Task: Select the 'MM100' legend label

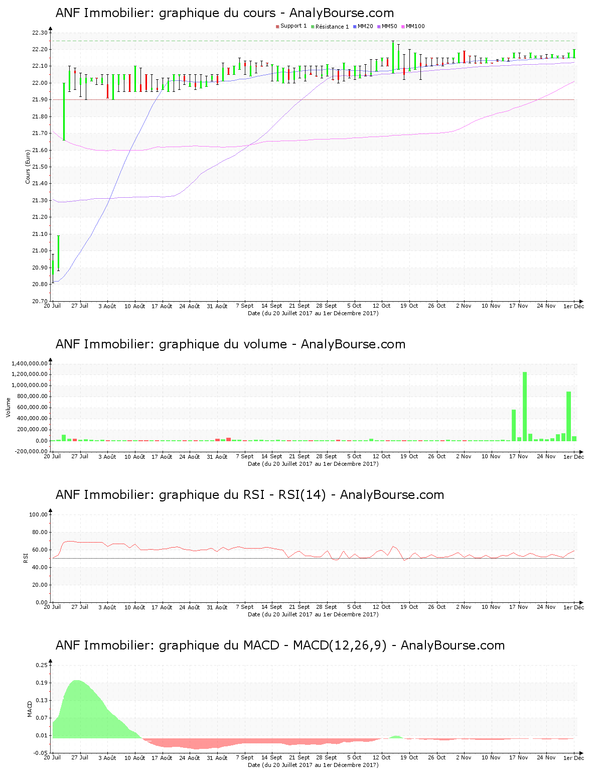Action: (x=415, y=26)
